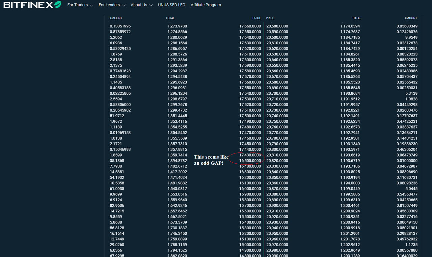Click ask amount 0.81507449
This screenshot has width=432, height=257.
click(x=407, y=206)
